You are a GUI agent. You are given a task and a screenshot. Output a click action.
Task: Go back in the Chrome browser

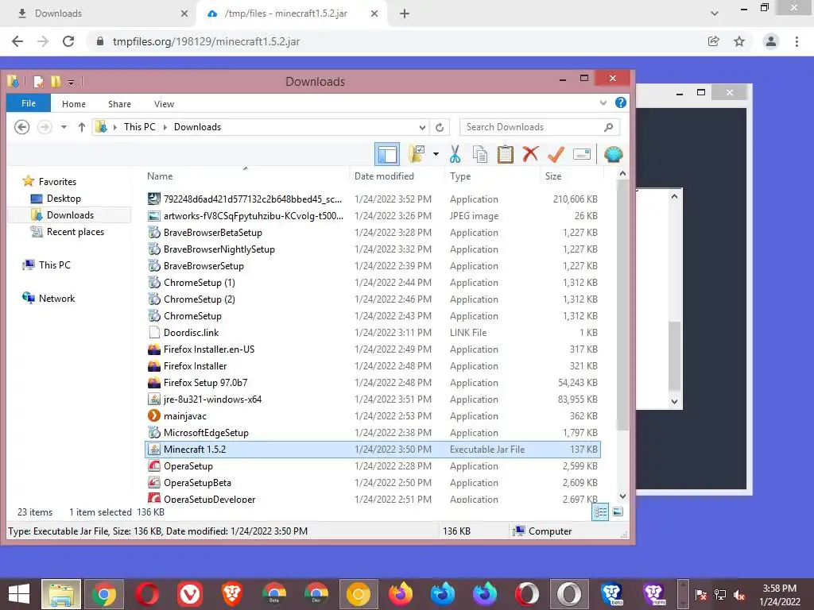coord(17,41)
